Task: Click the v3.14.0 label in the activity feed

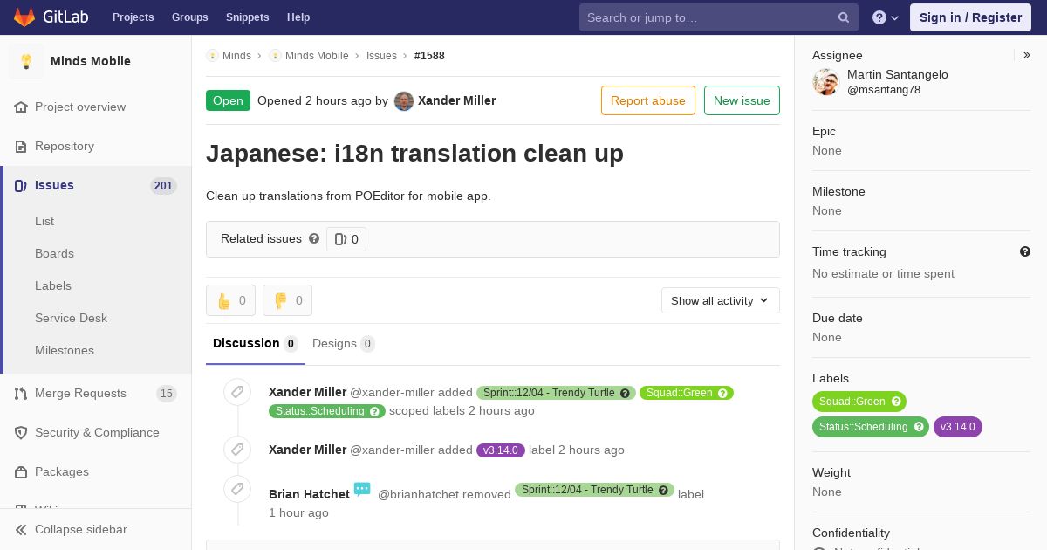Action: pyautogui.click(x=501, y=450)
